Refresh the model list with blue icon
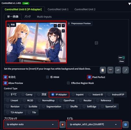Image resolution: width=131 pixels, height=130 pixels. click(125, 124)
